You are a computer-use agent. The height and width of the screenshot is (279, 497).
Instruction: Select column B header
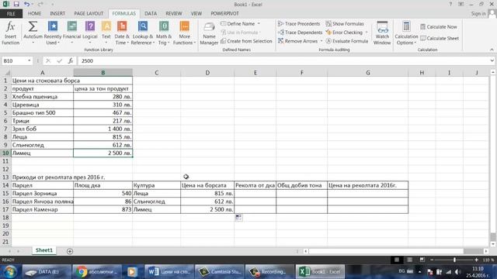[x=103, y=72]
